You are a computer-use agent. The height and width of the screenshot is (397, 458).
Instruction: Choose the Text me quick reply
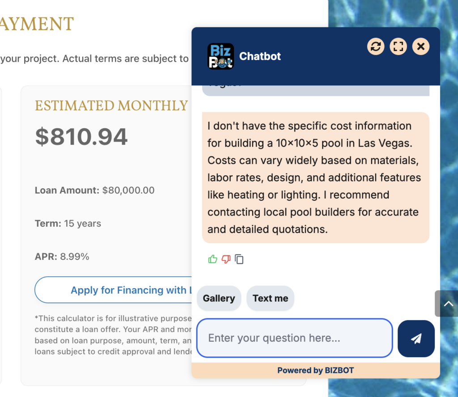coord(270,298)
